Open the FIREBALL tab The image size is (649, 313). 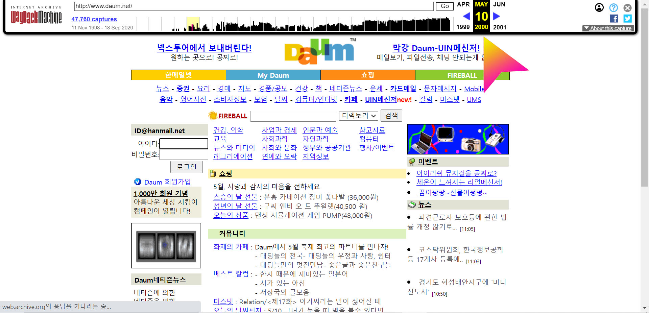pos(462,75)
